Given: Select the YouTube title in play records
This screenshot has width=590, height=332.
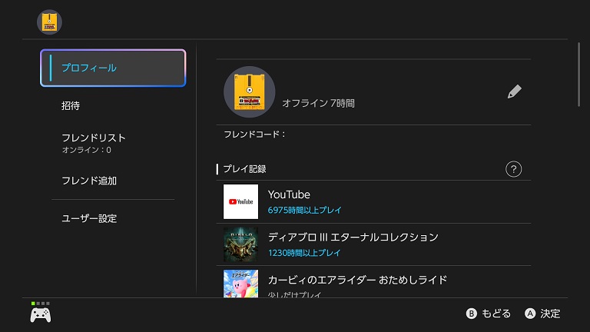Looking at the screenshot, I should pos(289,194).
